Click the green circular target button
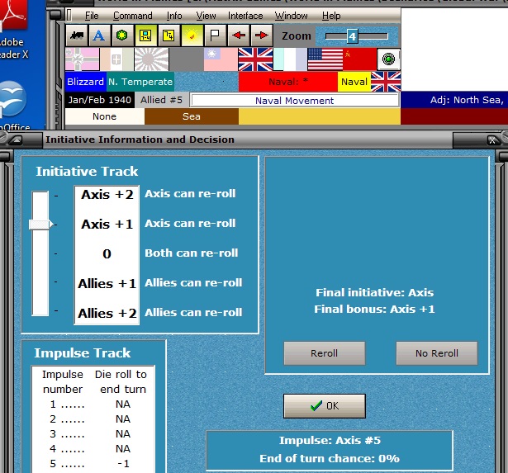This screenshot has height=473, width=508. [x=388, y=59]
